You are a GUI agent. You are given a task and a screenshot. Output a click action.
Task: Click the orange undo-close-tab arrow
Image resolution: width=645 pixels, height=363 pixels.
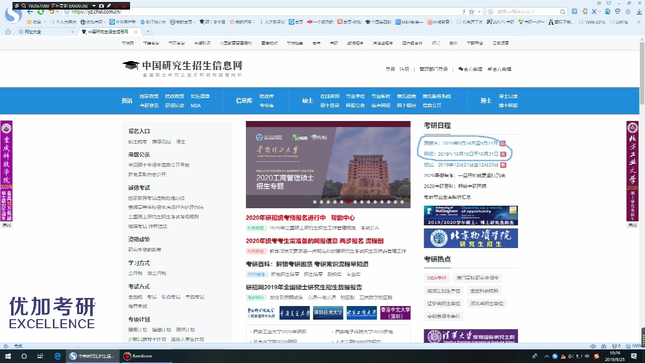pos(51,12)
